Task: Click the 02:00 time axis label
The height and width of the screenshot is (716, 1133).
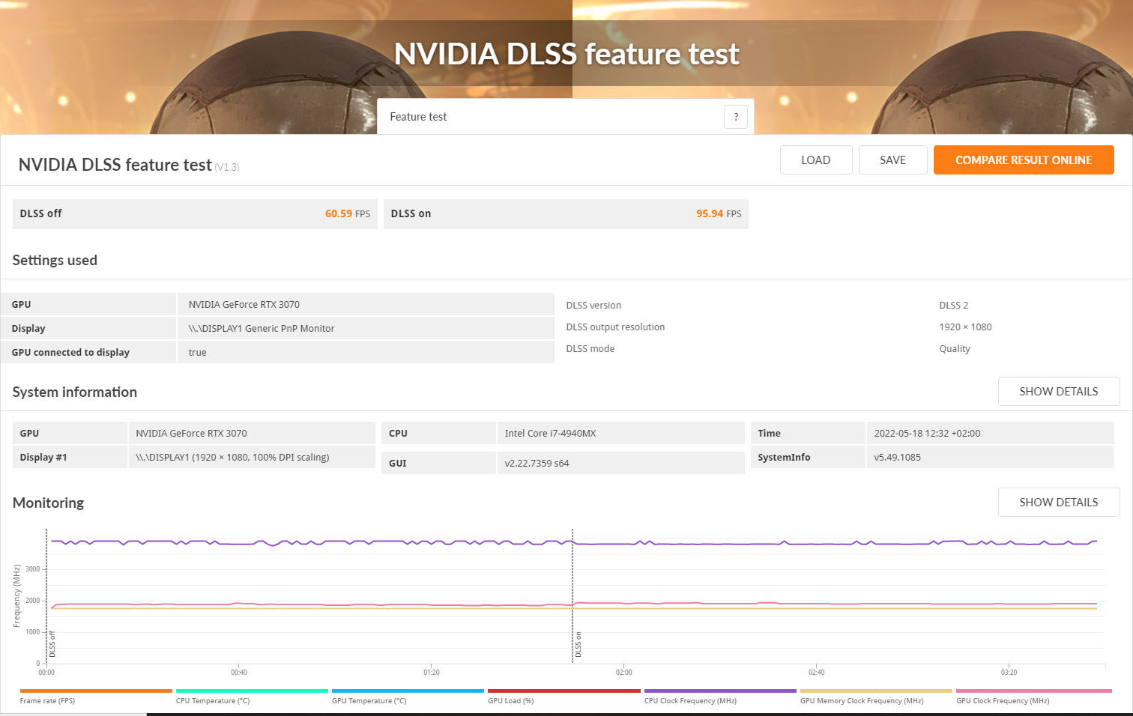Action: pyautogui.click(x=624, y=673)
